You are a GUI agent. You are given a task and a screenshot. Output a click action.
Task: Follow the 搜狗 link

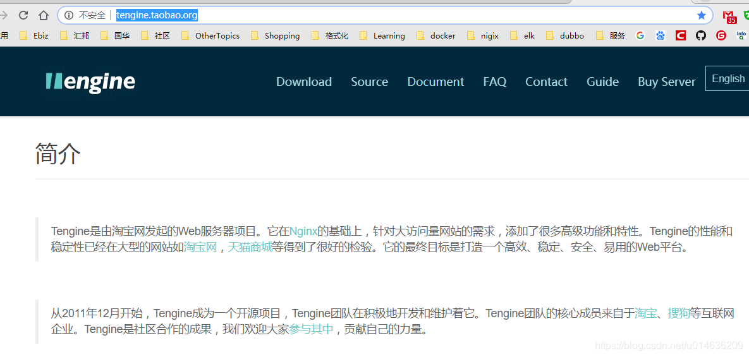point(678,313)
